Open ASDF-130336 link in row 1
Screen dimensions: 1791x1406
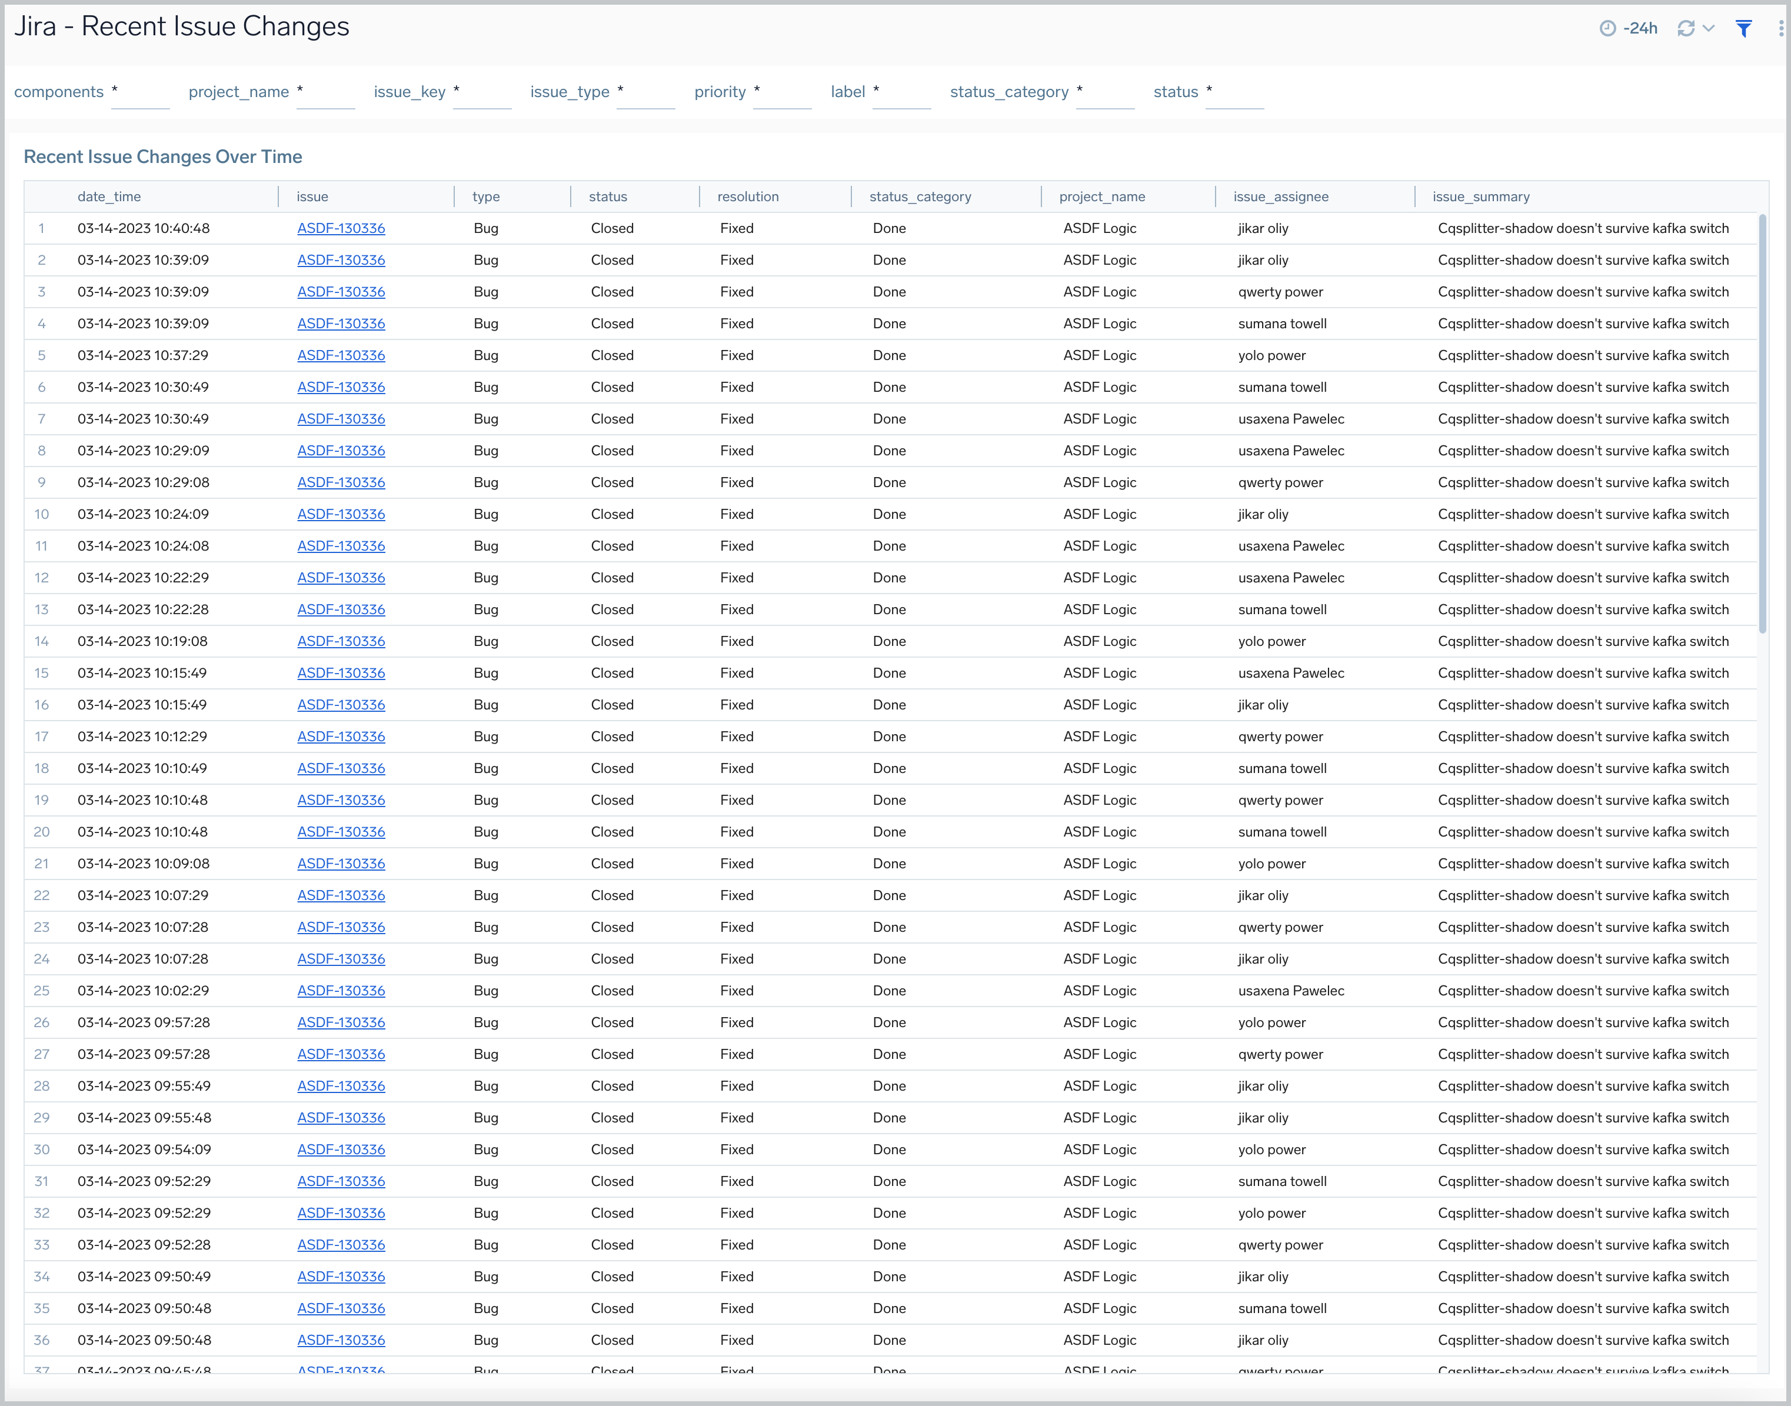coord(341,229)
